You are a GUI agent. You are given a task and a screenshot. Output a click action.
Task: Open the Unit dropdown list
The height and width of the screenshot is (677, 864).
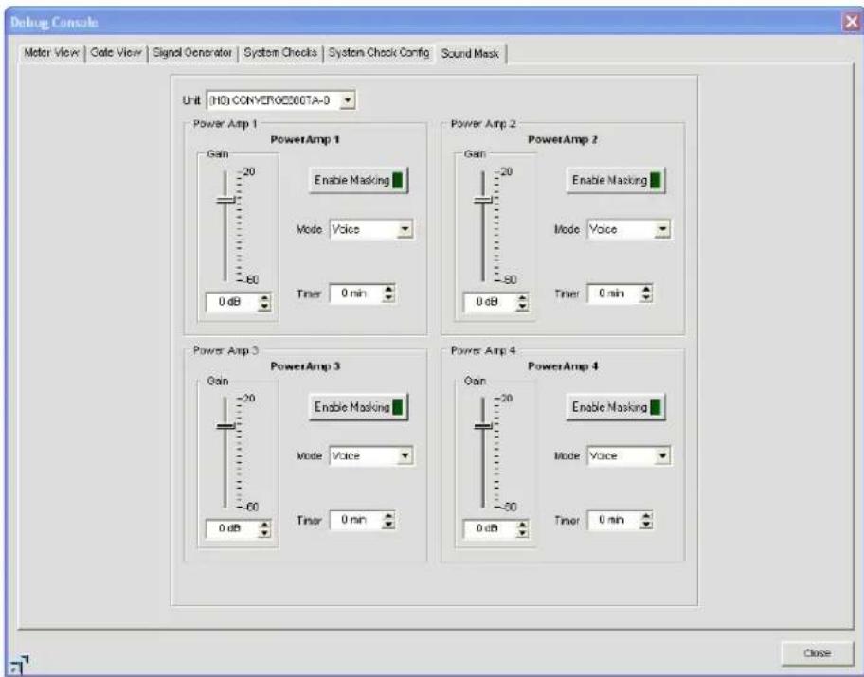348,100
